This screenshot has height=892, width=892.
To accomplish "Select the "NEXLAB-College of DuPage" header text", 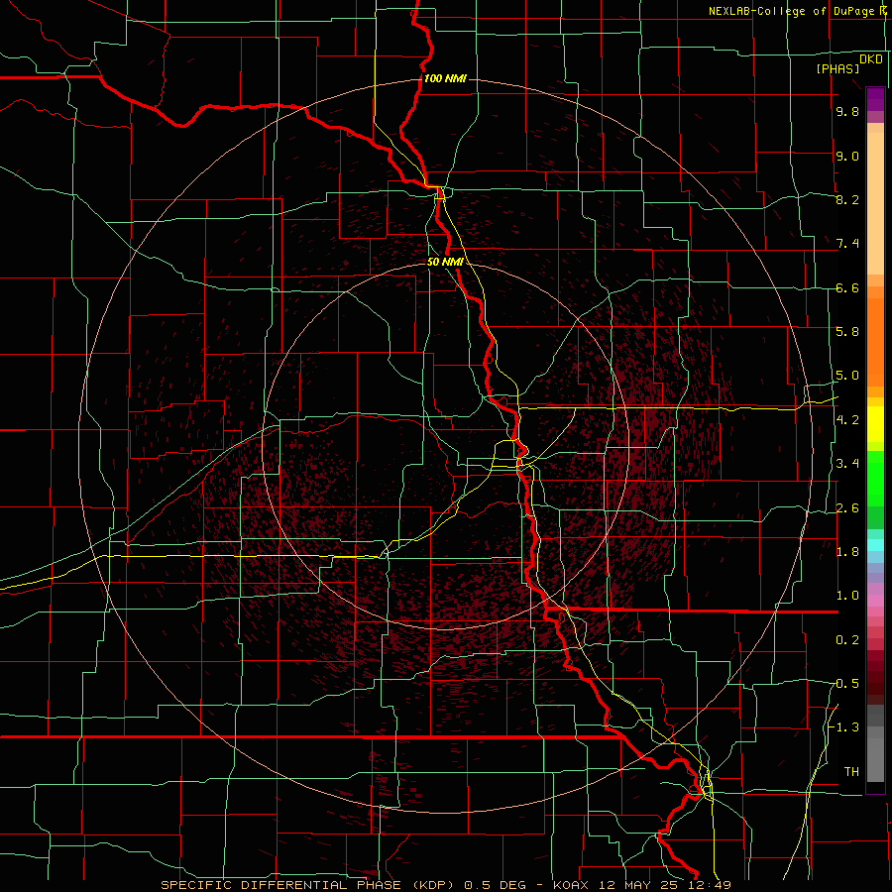I will coord(794,11).
